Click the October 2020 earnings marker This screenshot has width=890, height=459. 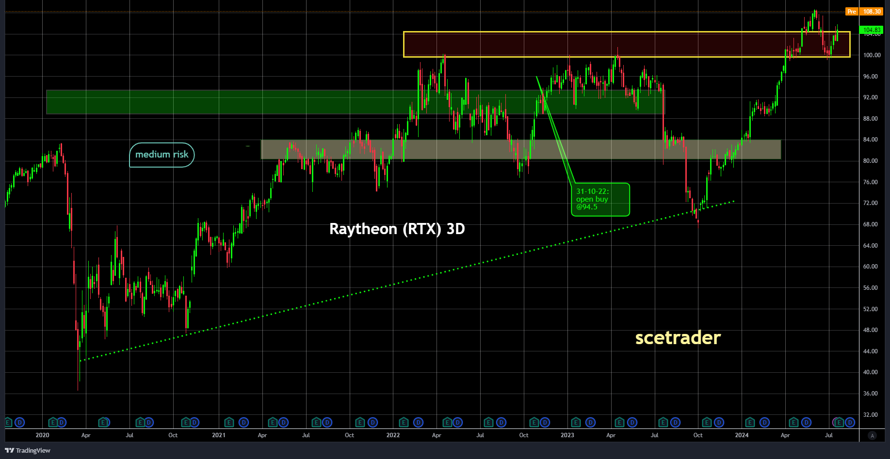(185, 423)
